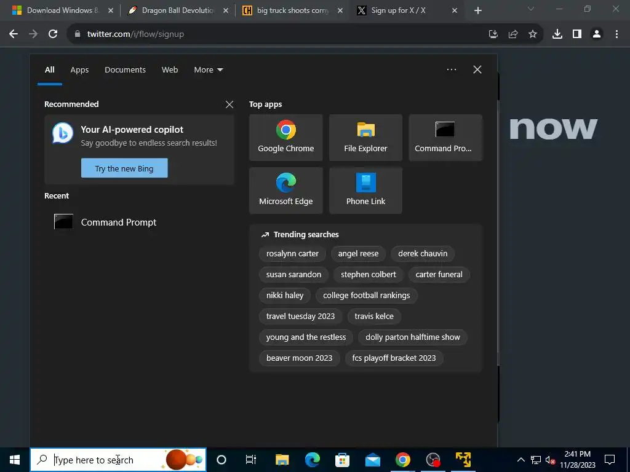Expand the More filter dropdown
Viewport: 630px width, 472px height.
click(208, 70)
